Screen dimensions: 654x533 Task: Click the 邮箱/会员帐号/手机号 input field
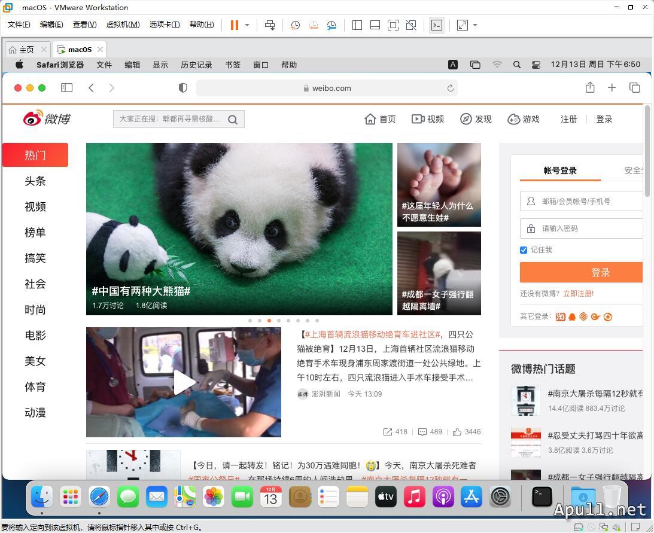pyautogui.click(x=582, y=201)
